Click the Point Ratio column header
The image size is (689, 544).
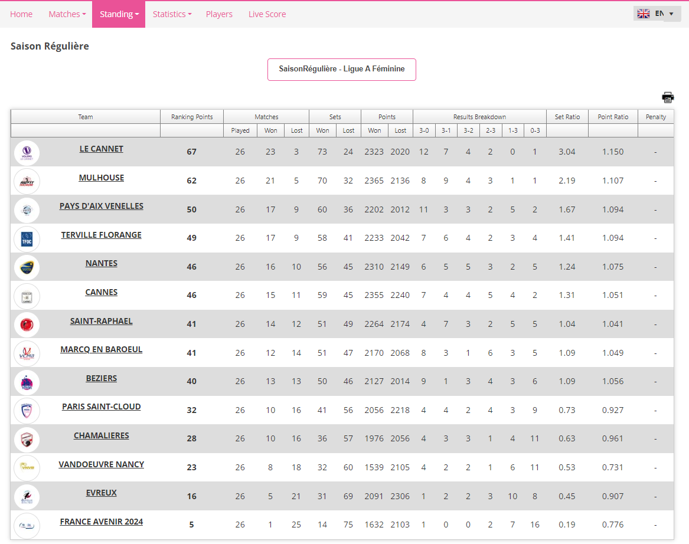613,117
